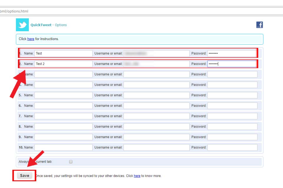Click the Name field in row 7
The width and height of the screenshot is (283, 188).
click(63, 116)
